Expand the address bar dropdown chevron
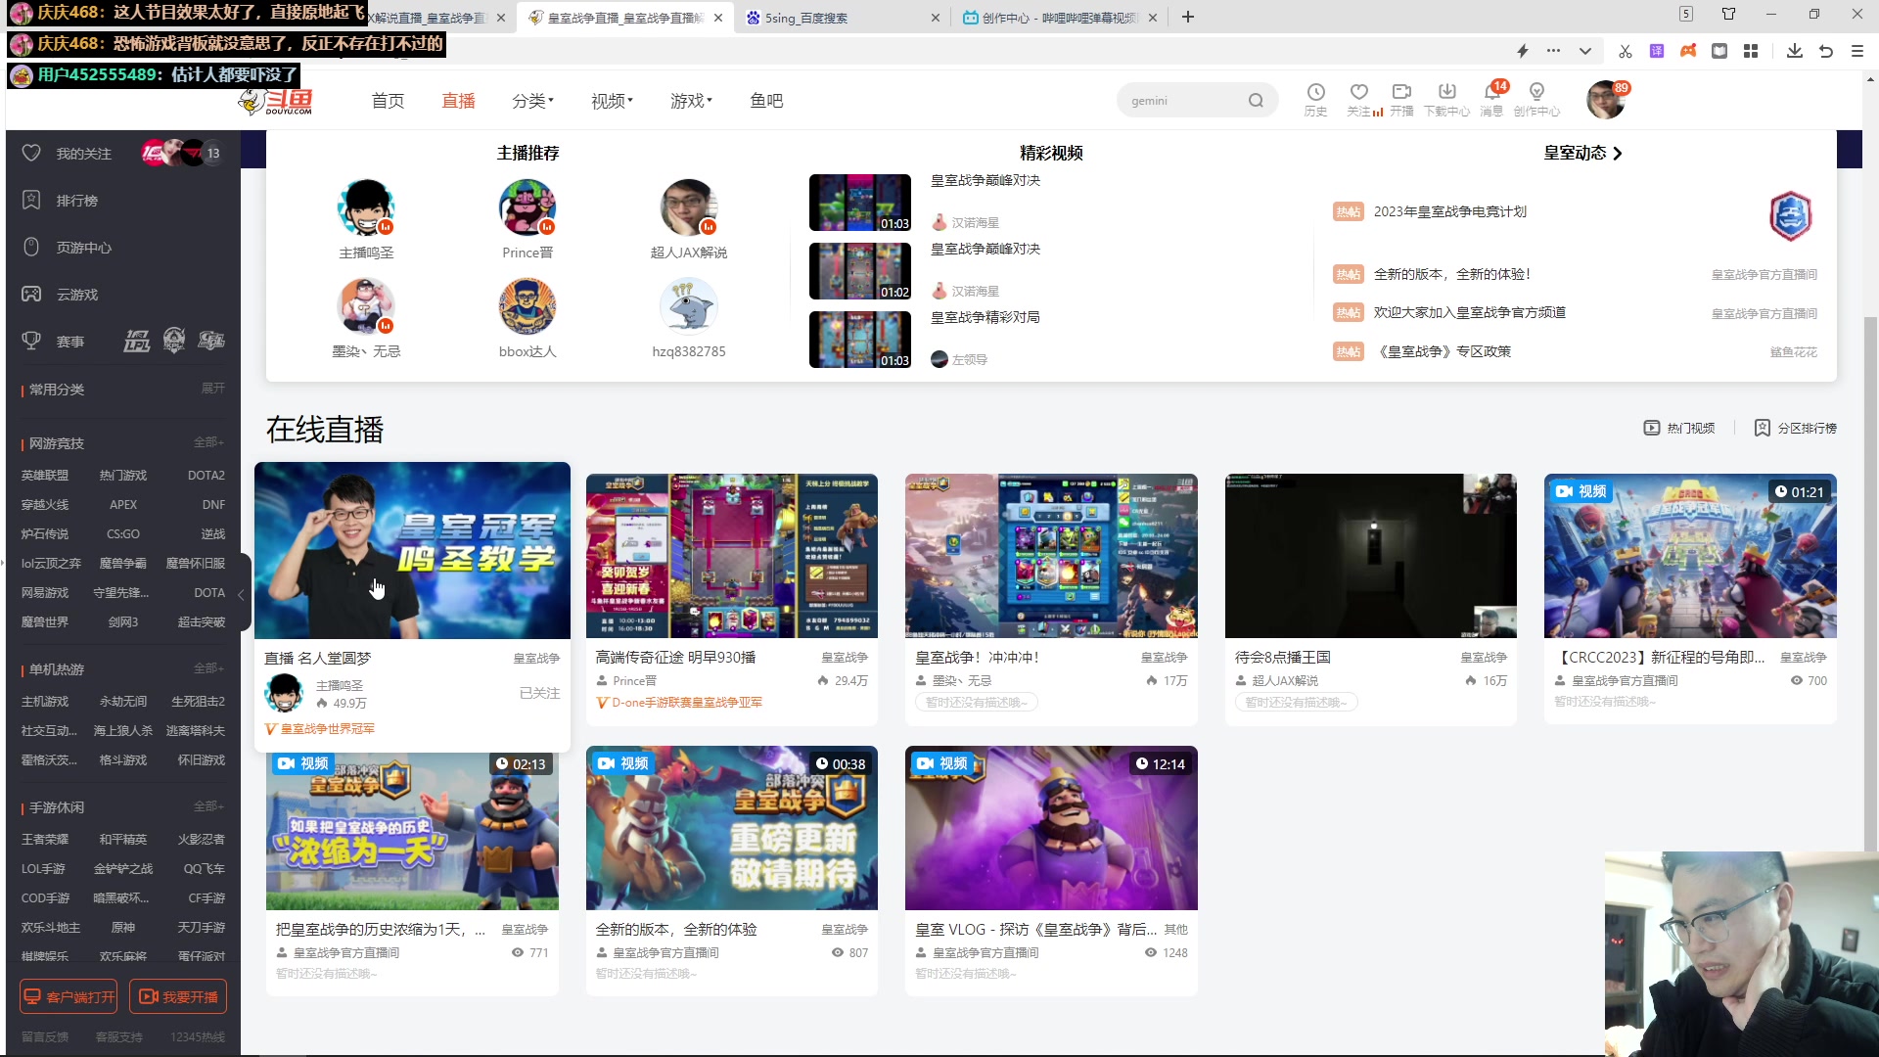This screenshot has height=1057, width=1879. pos(1585,51)
